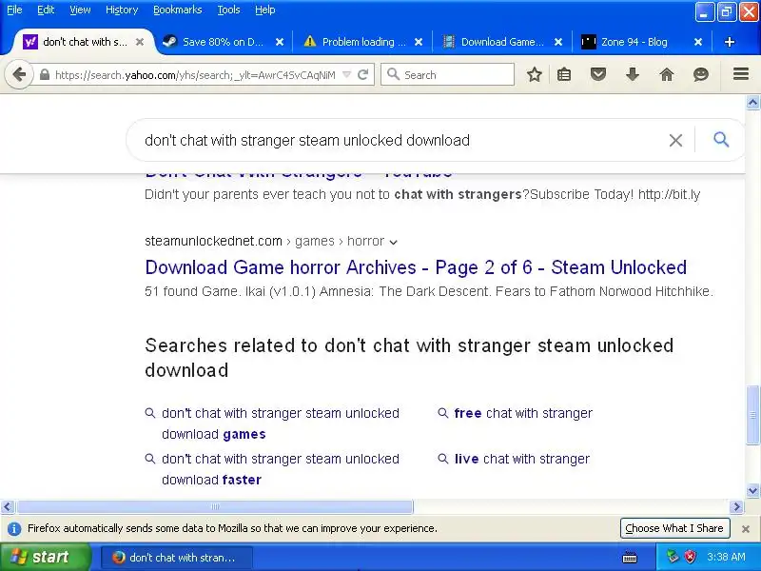Click Choose What I Share button
The image size is (761, 571).
pyautogui.click(x=674, y=528)
